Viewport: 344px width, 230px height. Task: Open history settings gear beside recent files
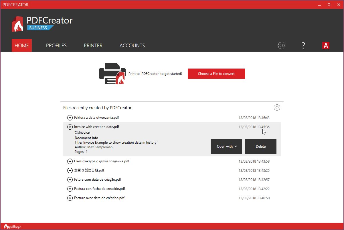[277, 108]
